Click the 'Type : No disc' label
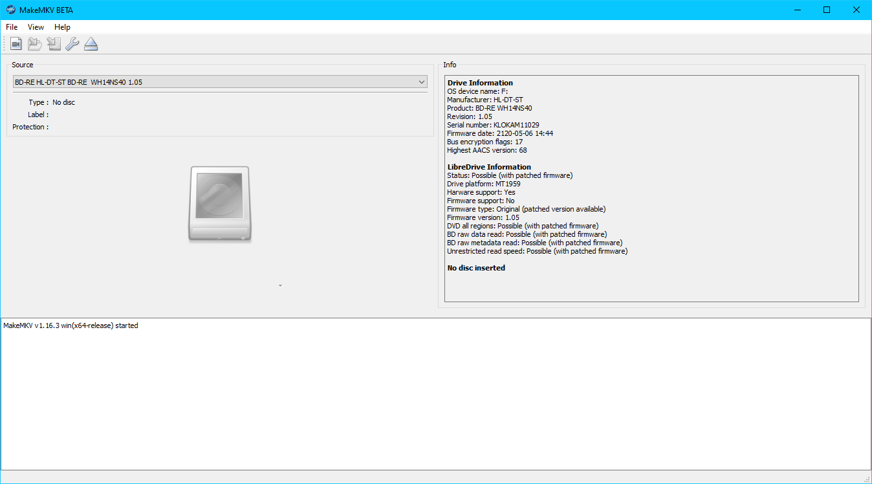Image resolution: width=872 pixels, height=484 pixels. 52,102
